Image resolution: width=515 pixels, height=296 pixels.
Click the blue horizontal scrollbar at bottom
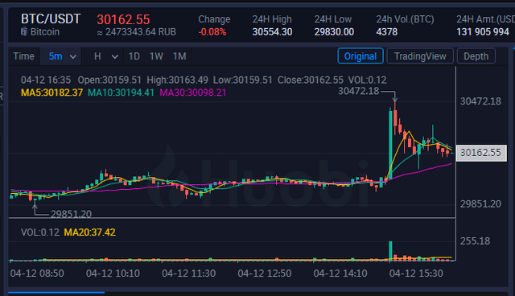[x=56, y=293]
